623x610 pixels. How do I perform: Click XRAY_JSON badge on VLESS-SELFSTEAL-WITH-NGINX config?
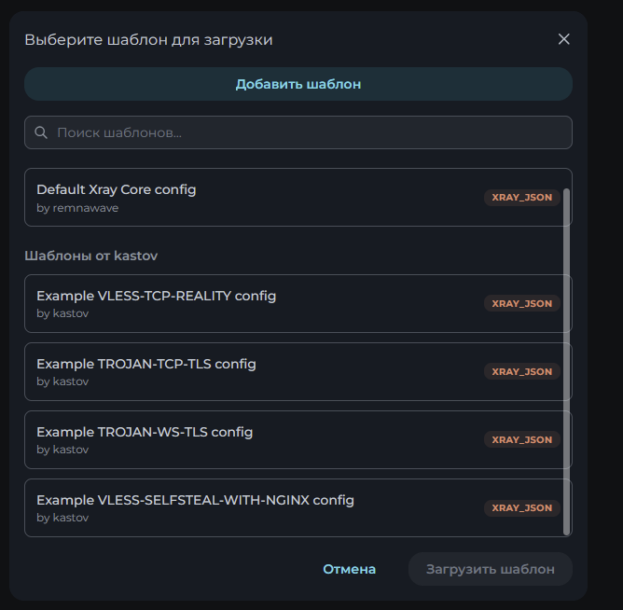pos(522,508)
